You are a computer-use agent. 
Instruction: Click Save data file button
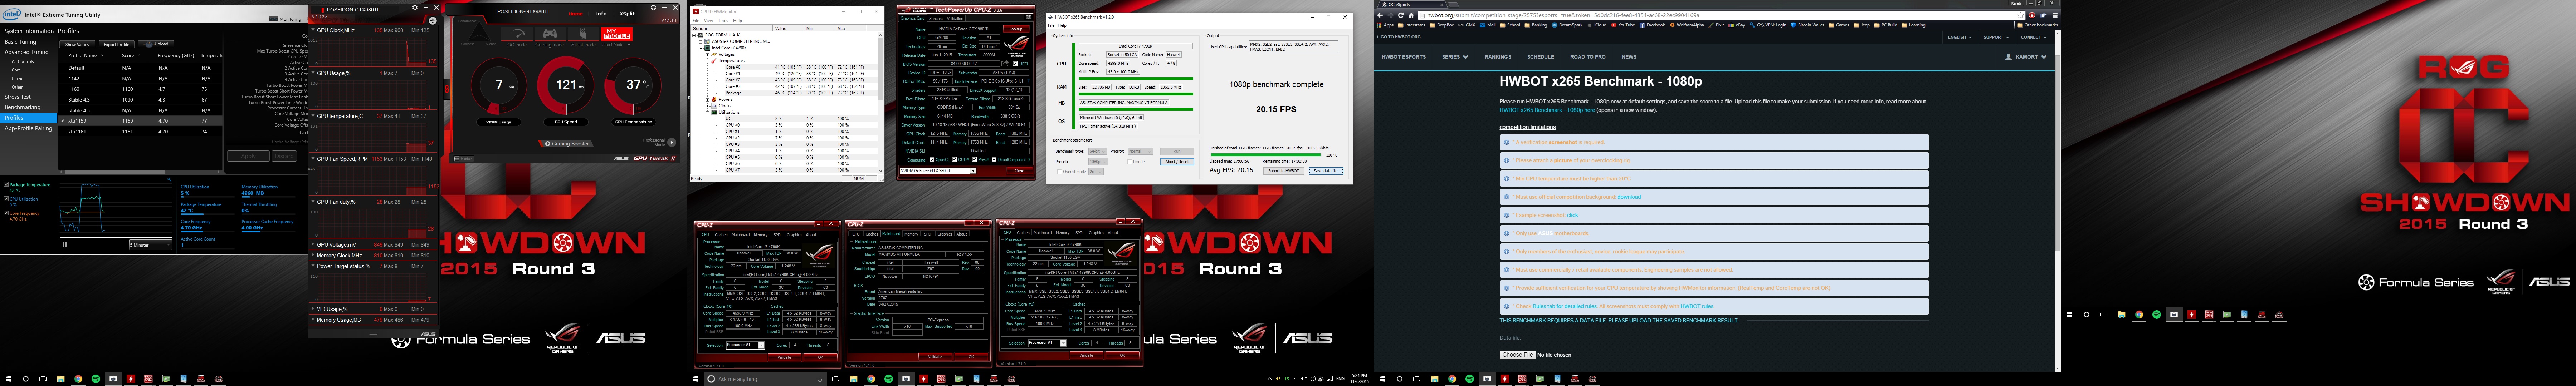[1326, 171]
